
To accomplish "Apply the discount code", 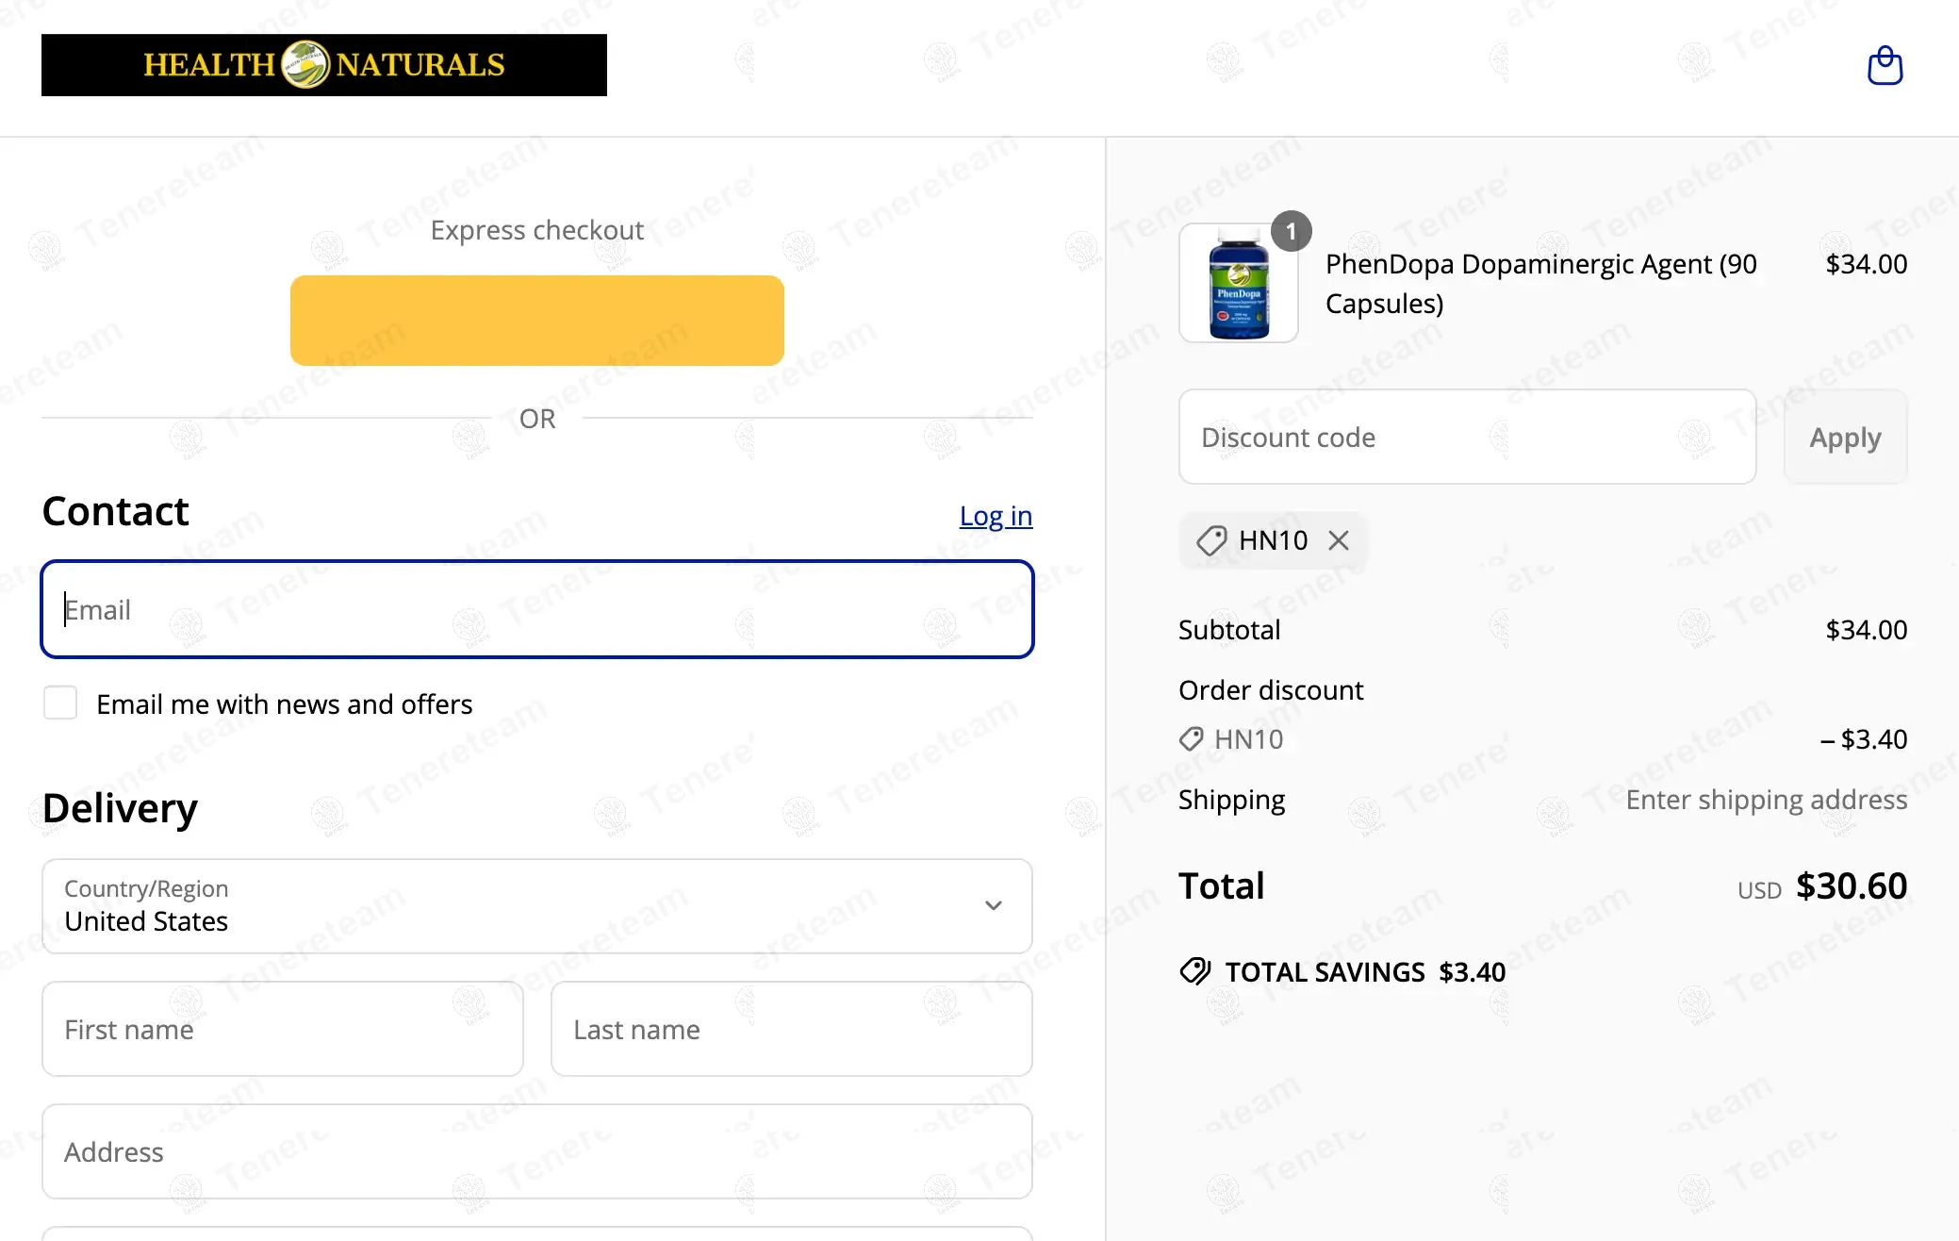I will [1845, 438].
